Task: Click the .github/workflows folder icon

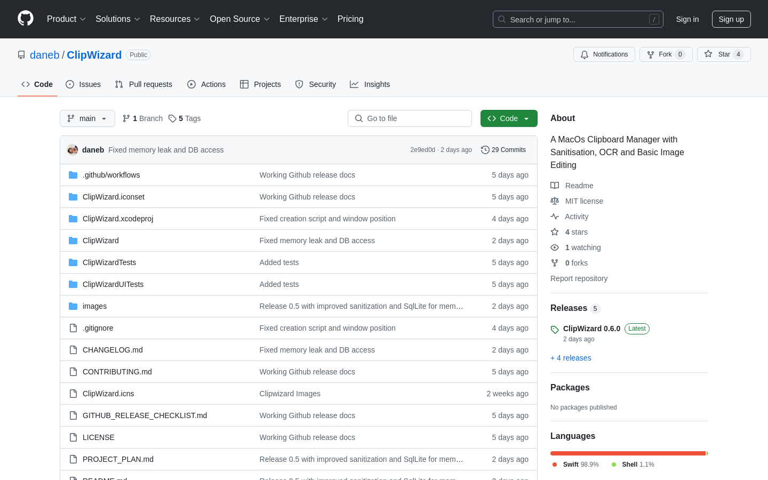Action: point(73,175)
